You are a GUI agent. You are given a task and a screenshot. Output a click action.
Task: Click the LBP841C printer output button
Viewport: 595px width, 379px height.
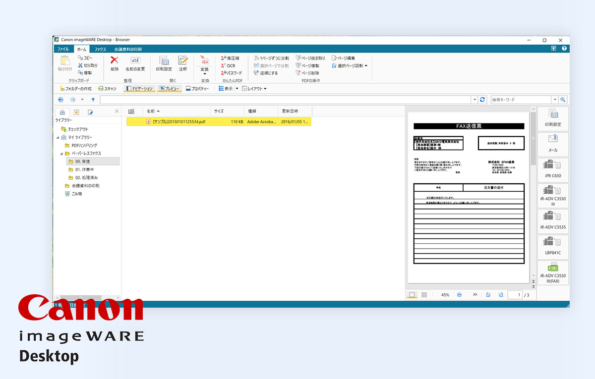[x=553, y=247]
